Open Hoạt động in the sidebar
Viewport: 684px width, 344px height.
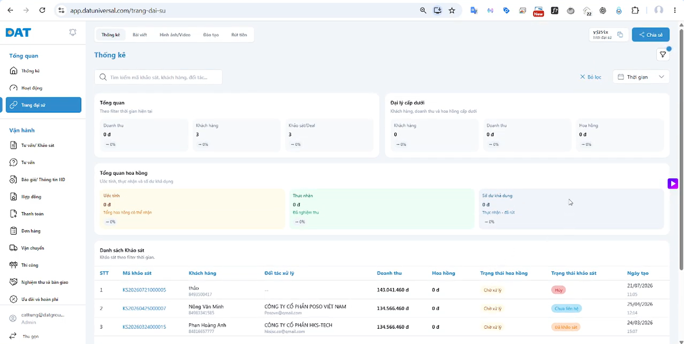click(44, 88)
